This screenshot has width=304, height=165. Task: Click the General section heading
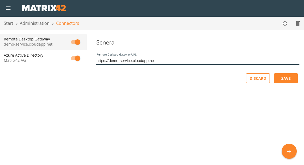pyautogui.click(x=106, y=43)
